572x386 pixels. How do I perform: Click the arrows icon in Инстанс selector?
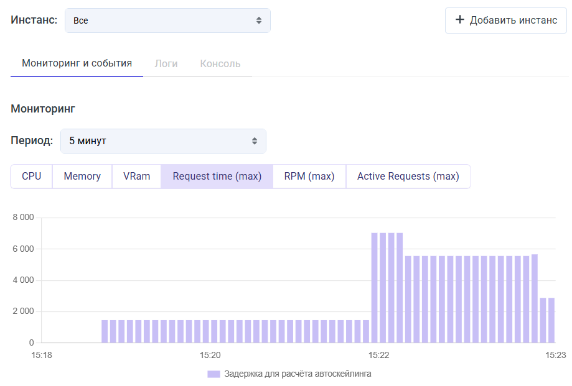[x=259, y=21]
